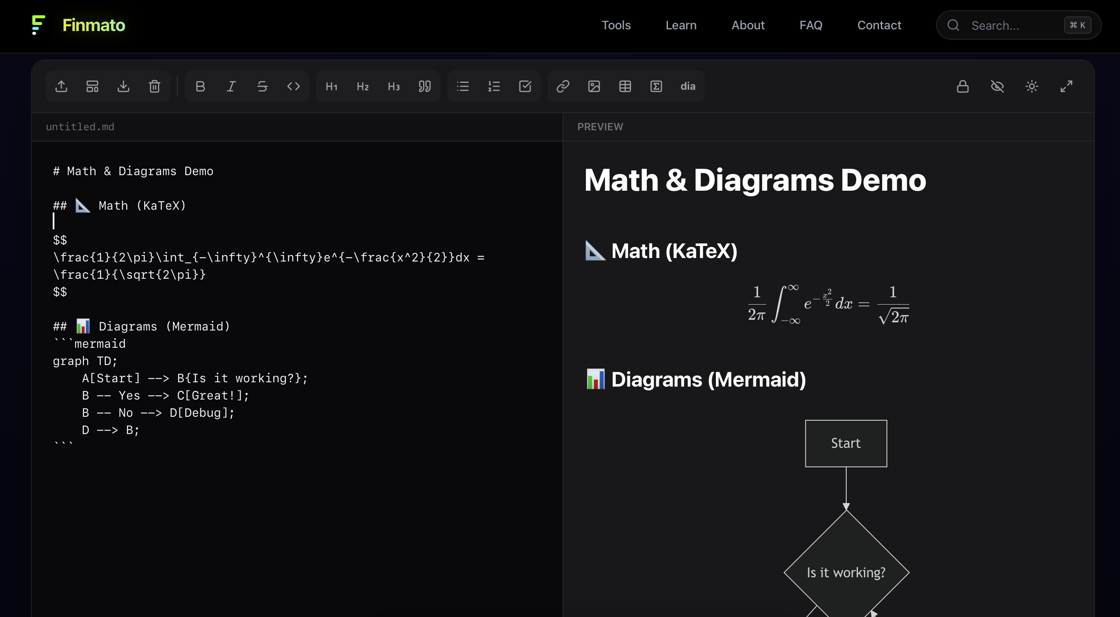1120x617 pixels.
Task: Insert a math formula block
Action: point(656,86)
